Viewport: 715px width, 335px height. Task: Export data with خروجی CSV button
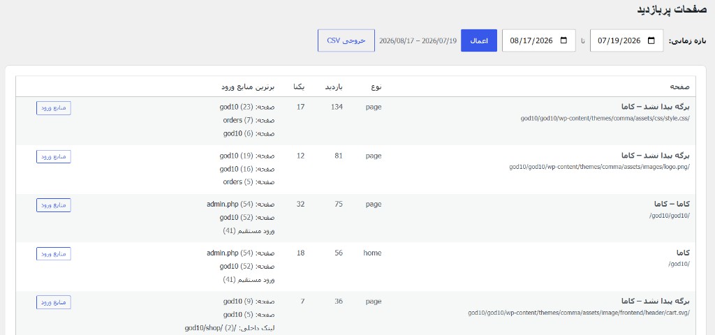click(346, 40)
